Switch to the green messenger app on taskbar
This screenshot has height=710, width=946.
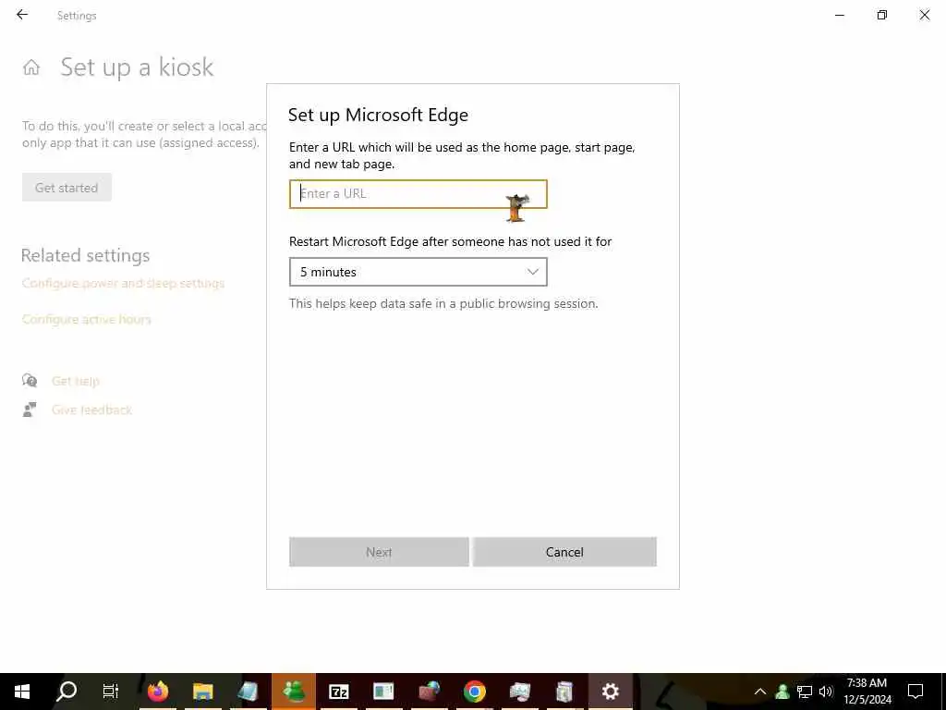(x=294, y=692)
